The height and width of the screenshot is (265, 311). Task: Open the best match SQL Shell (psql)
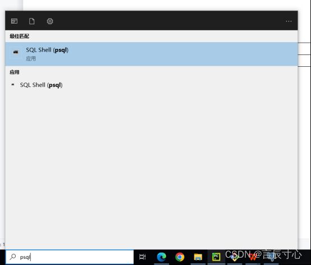[152, 54]
